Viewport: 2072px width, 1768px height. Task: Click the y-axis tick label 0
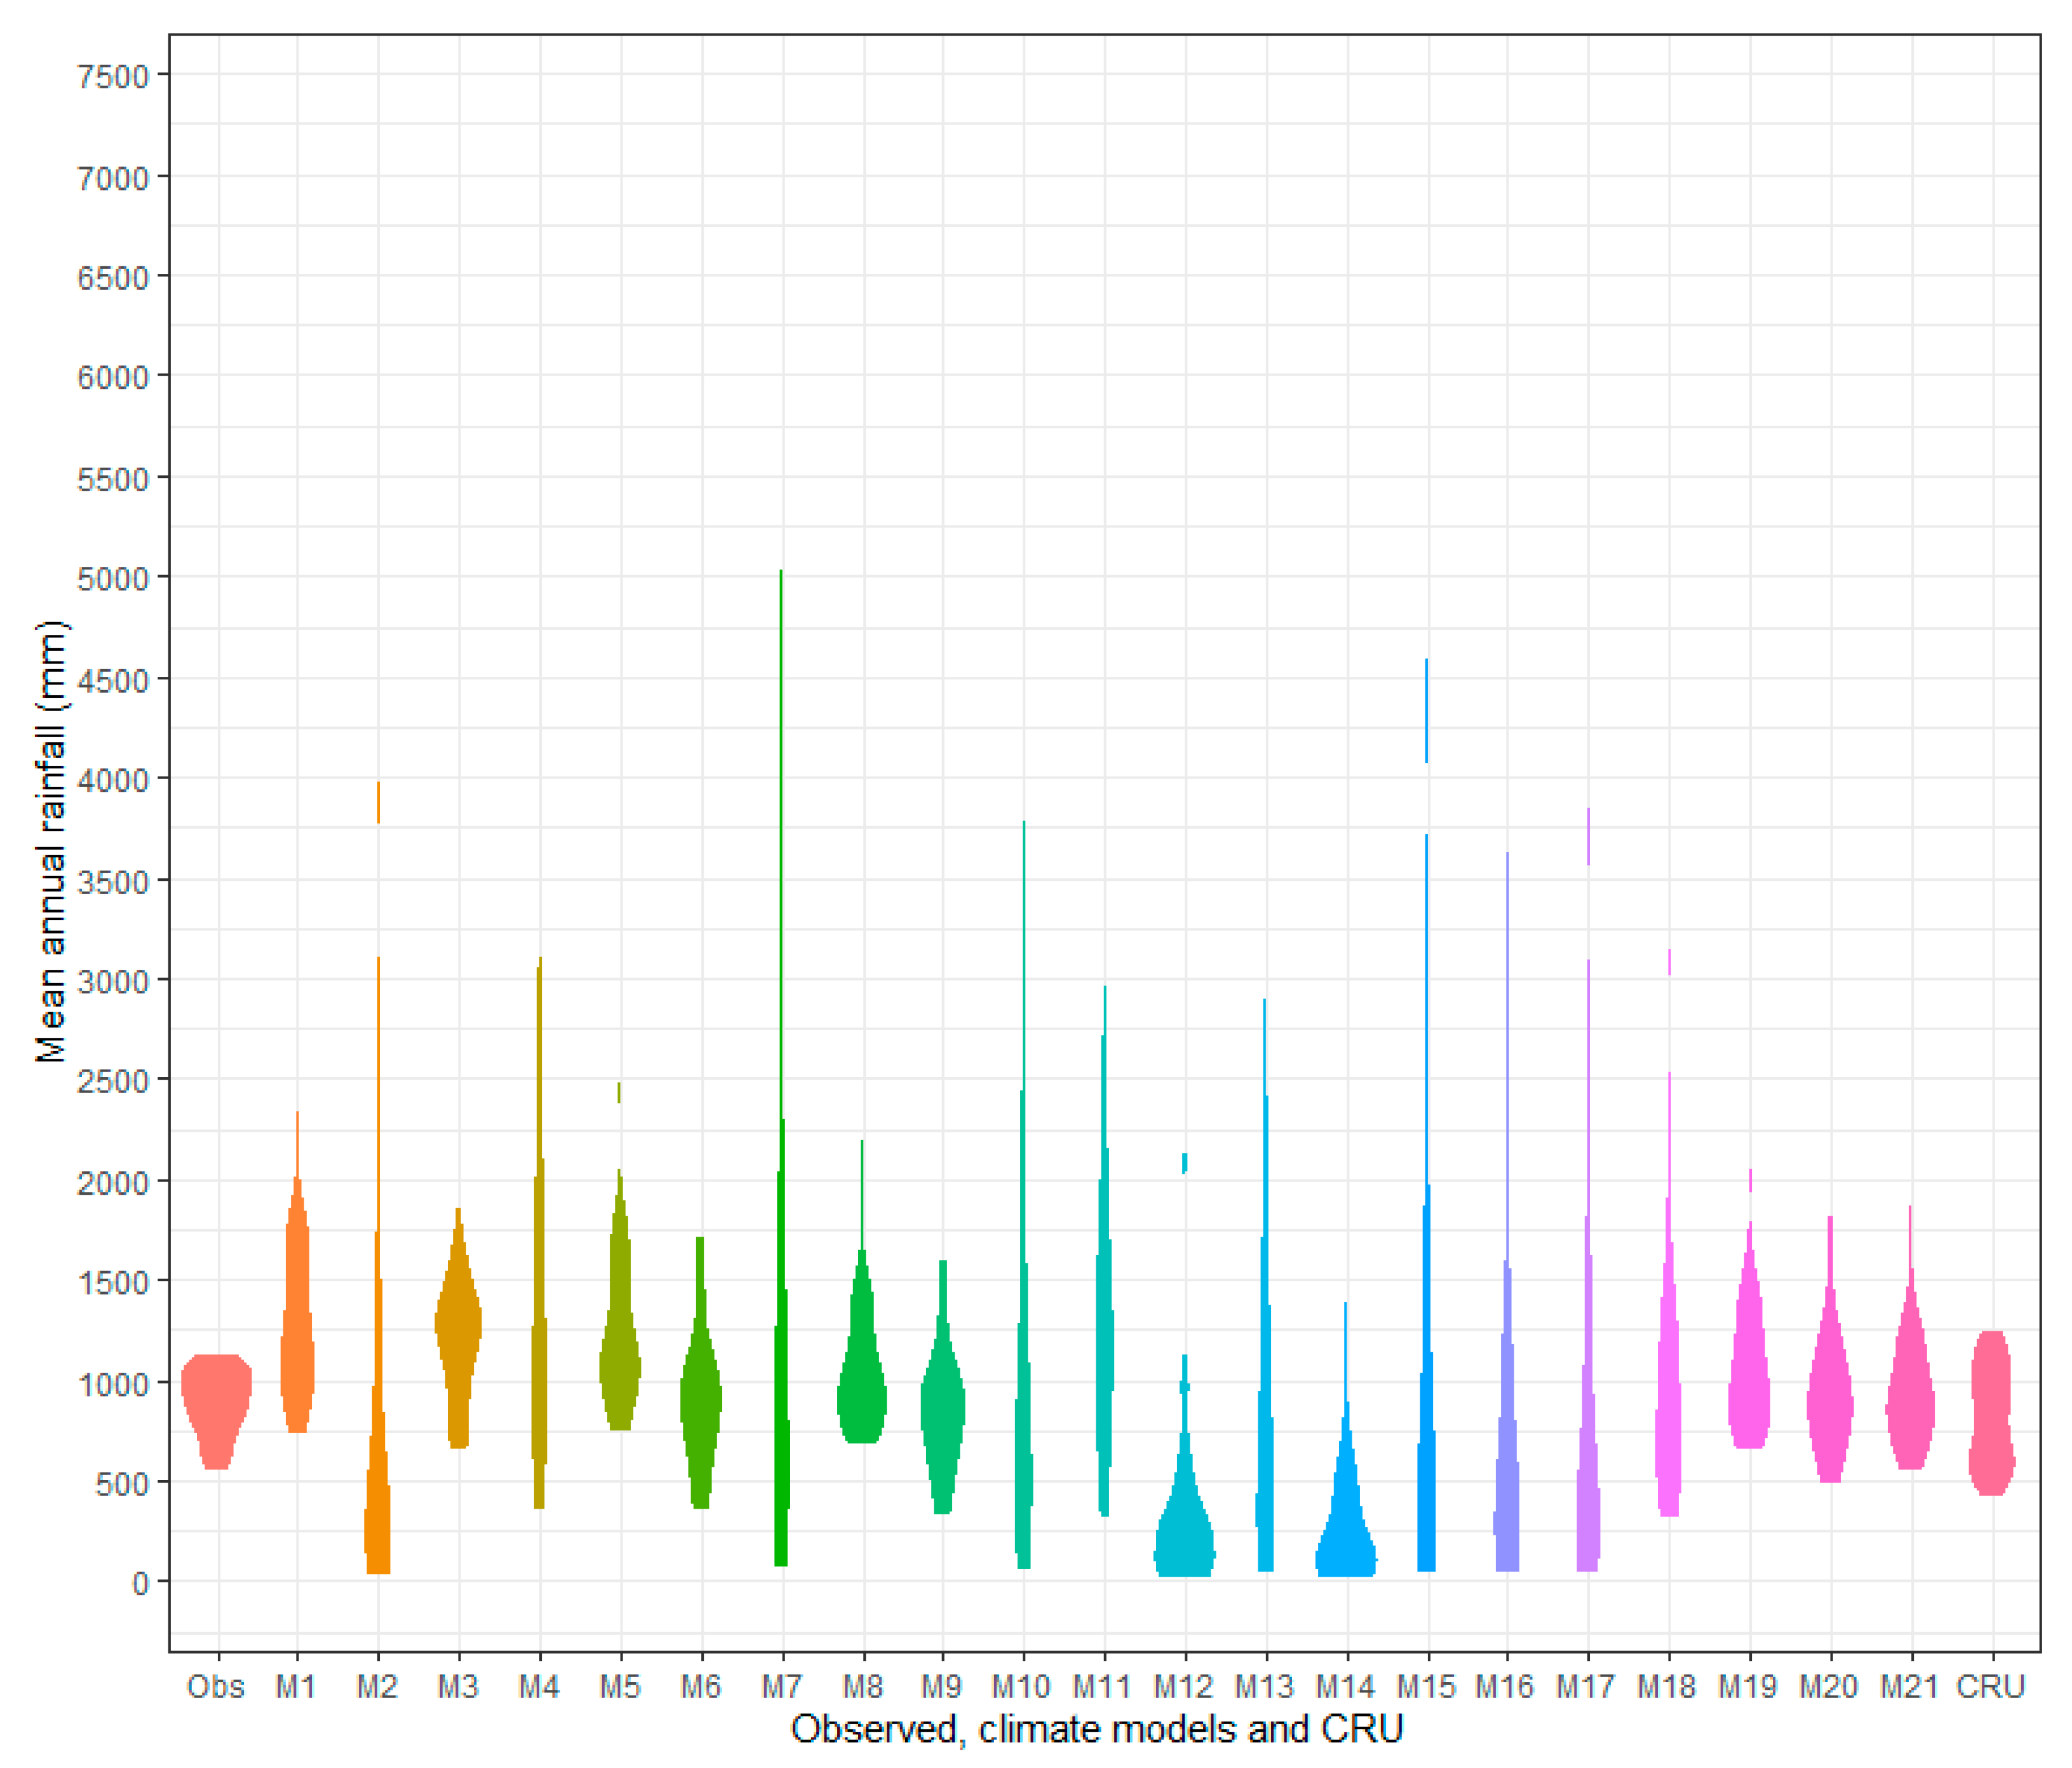coord(141,1583)
